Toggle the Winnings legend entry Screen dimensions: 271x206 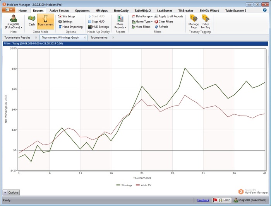[124, 185]
